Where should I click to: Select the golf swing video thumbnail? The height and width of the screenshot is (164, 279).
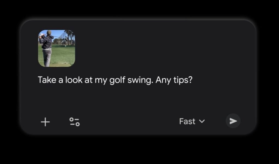[x=57, y=48]
